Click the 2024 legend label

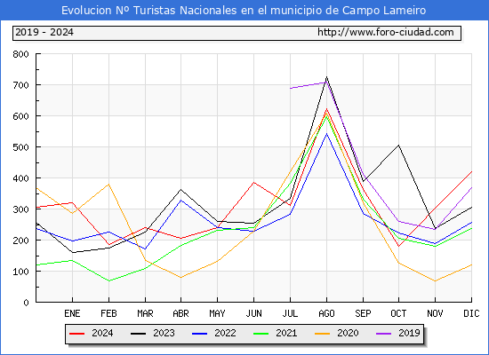(102, 333)
